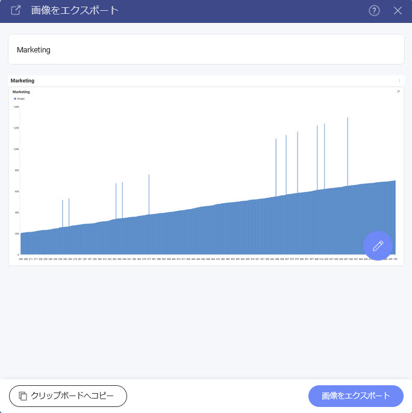Screen dimensions: 412x413
Task: Click the Marketing visualization title
Action: pos(21,92)
